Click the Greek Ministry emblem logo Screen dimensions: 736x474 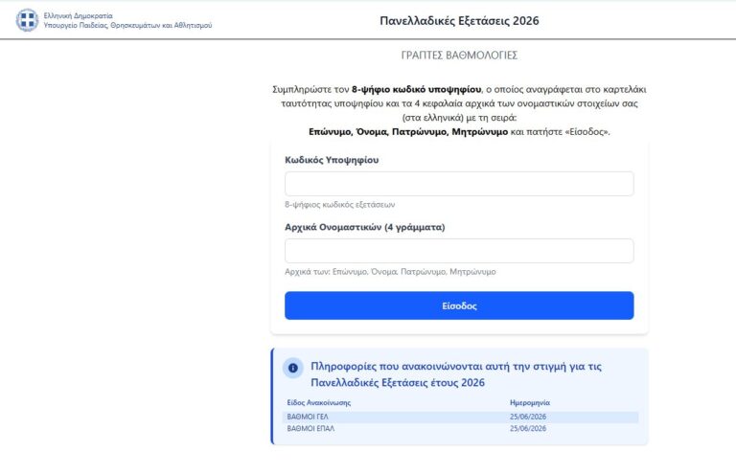(x=27, y=20)
